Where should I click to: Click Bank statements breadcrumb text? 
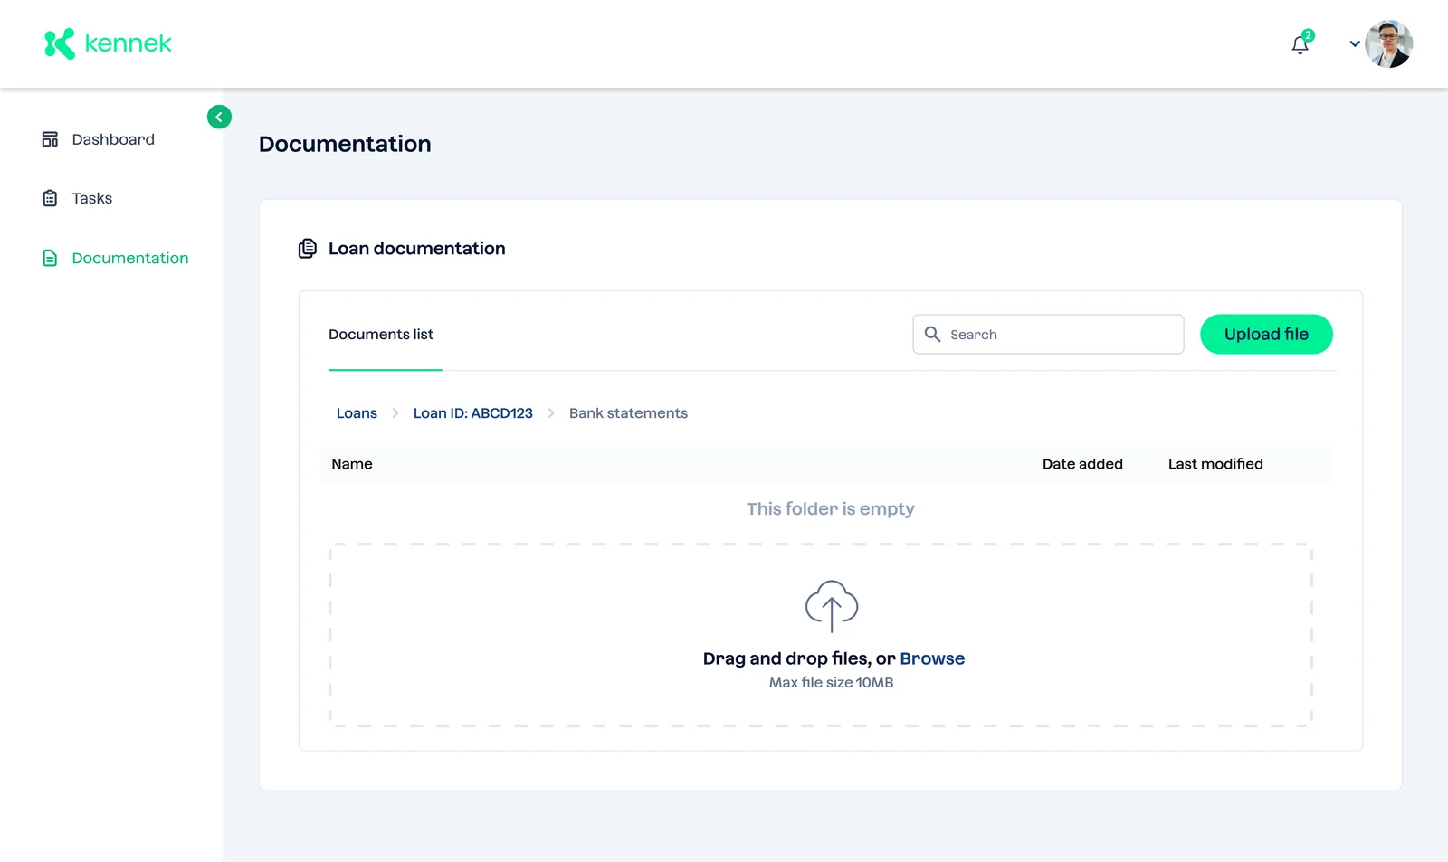(628, 413)
